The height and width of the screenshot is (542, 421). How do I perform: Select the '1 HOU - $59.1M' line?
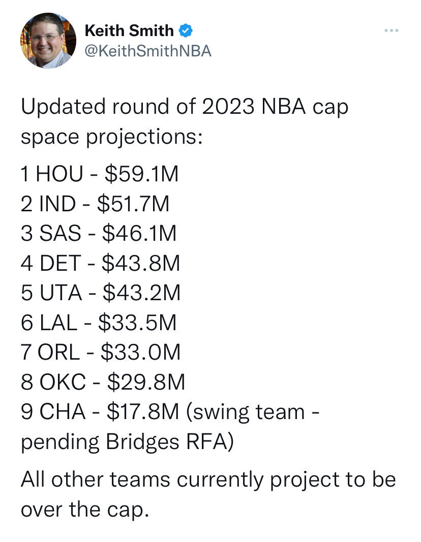click(x=100, y=174)
